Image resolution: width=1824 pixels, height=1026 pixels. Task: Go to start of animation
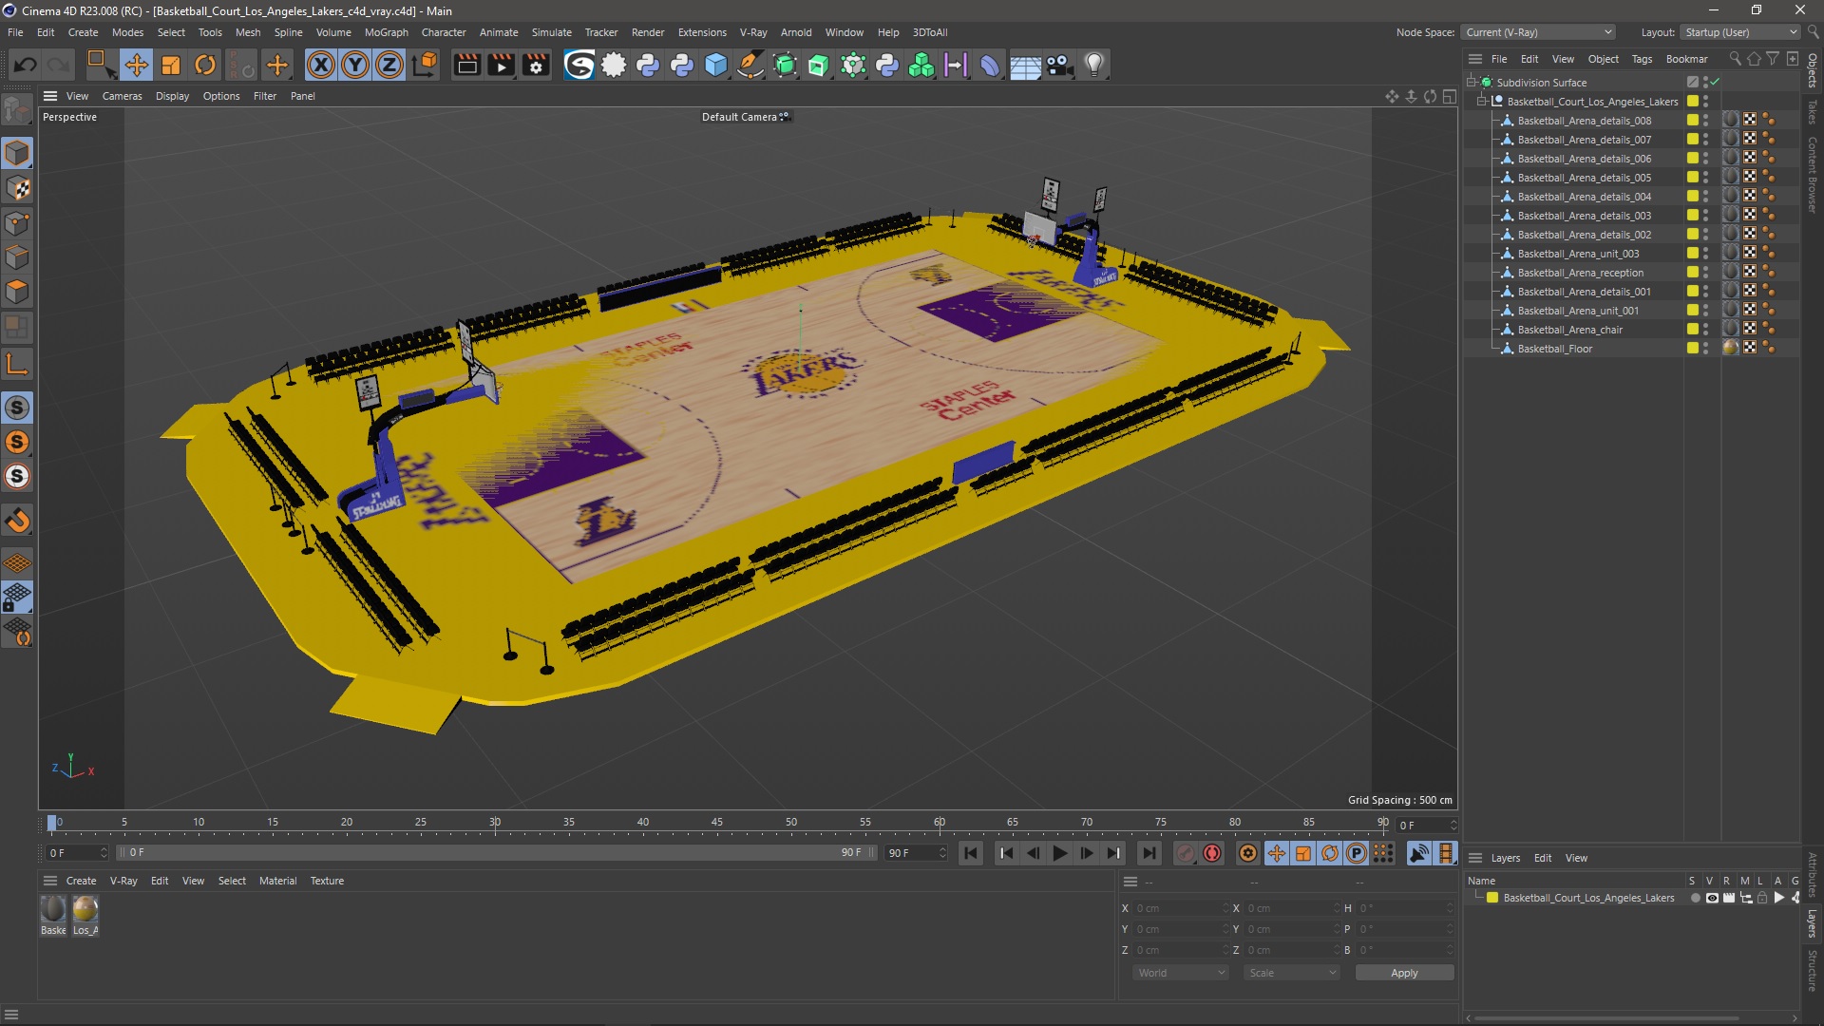tap(971, 853)
